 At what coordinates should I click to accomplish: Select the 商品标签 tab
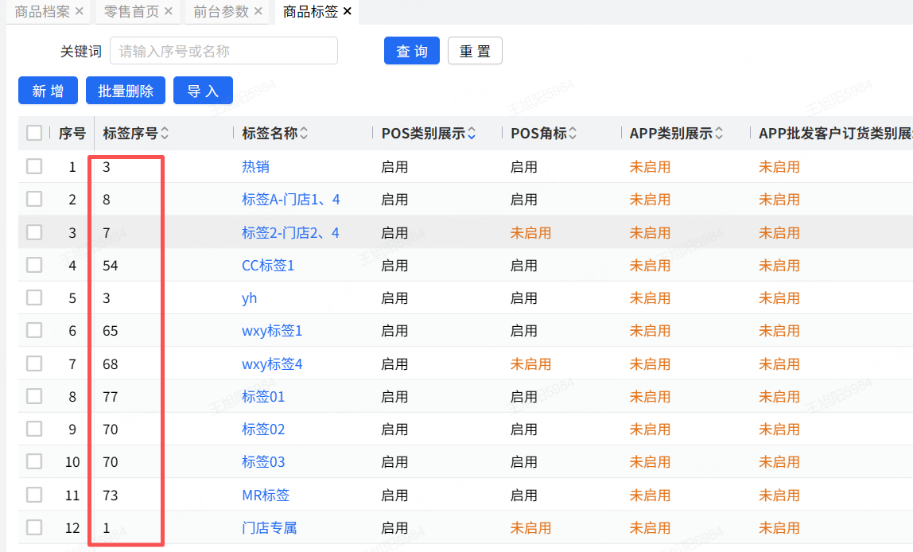(310, 12)
